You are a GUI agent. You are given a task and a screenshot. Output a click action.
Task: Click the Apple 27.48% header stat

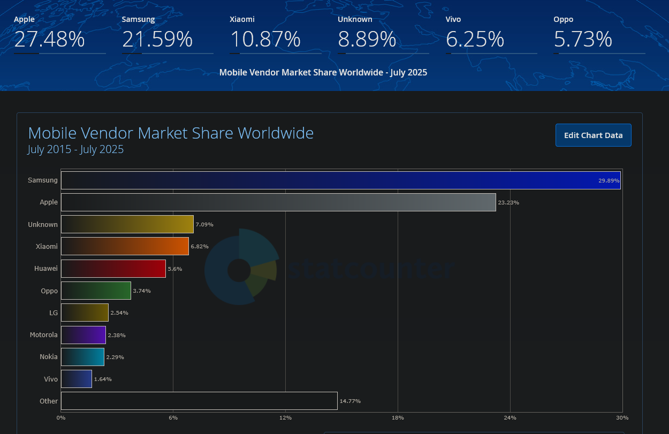[x=59, y=34]
